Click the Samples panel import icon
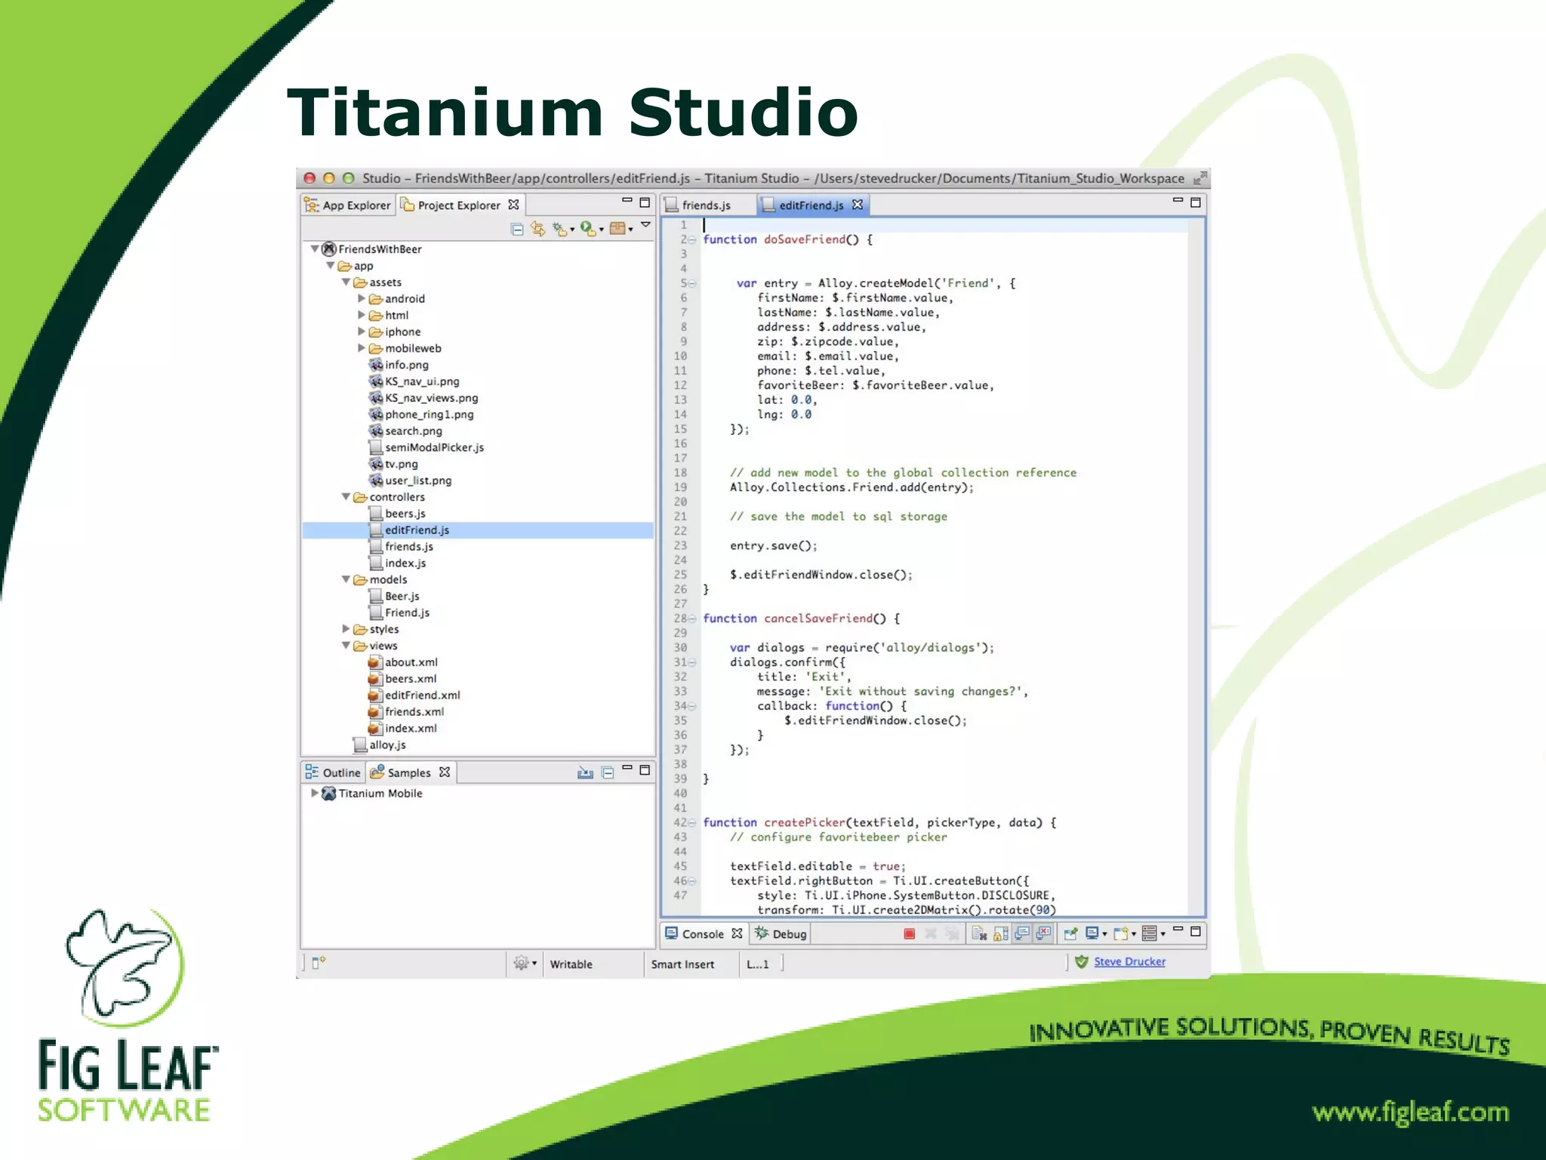1546x1160 pixels. [585, 772]
